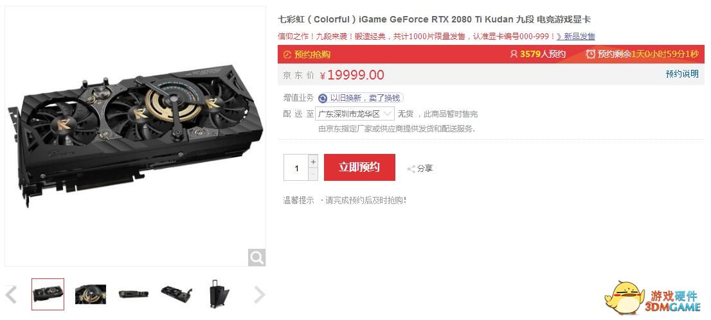This screenshot has height=320, width=711.
Task: Click the share icon next to 分享
Action: (x=411, y=169)
